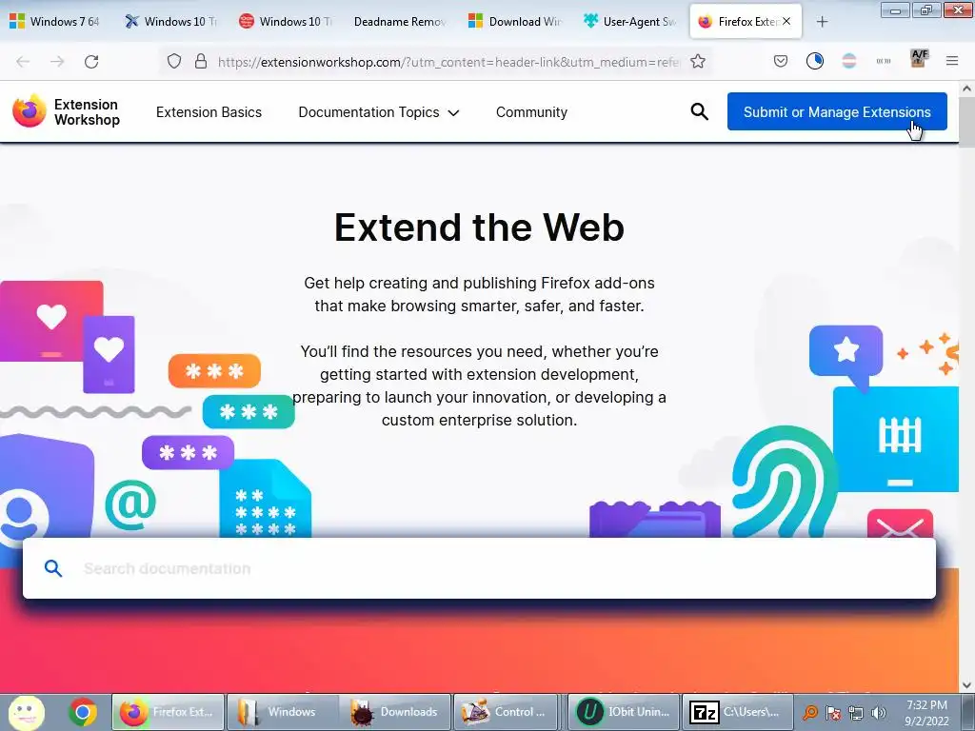Click the header search magnifier icon
Image resolution: width=975 pixels, height=731 pixels.
point(700,112)
